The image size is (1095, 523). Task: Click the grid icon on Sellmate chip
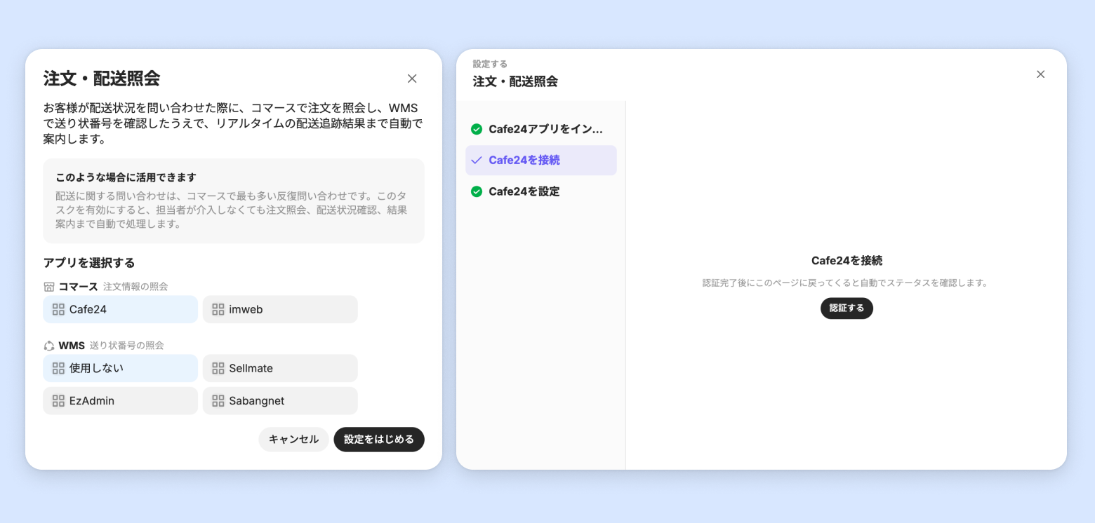point(218,368)
